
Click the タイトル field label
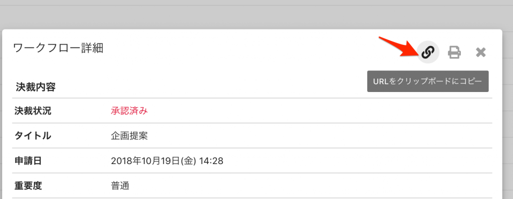(33, 135)
